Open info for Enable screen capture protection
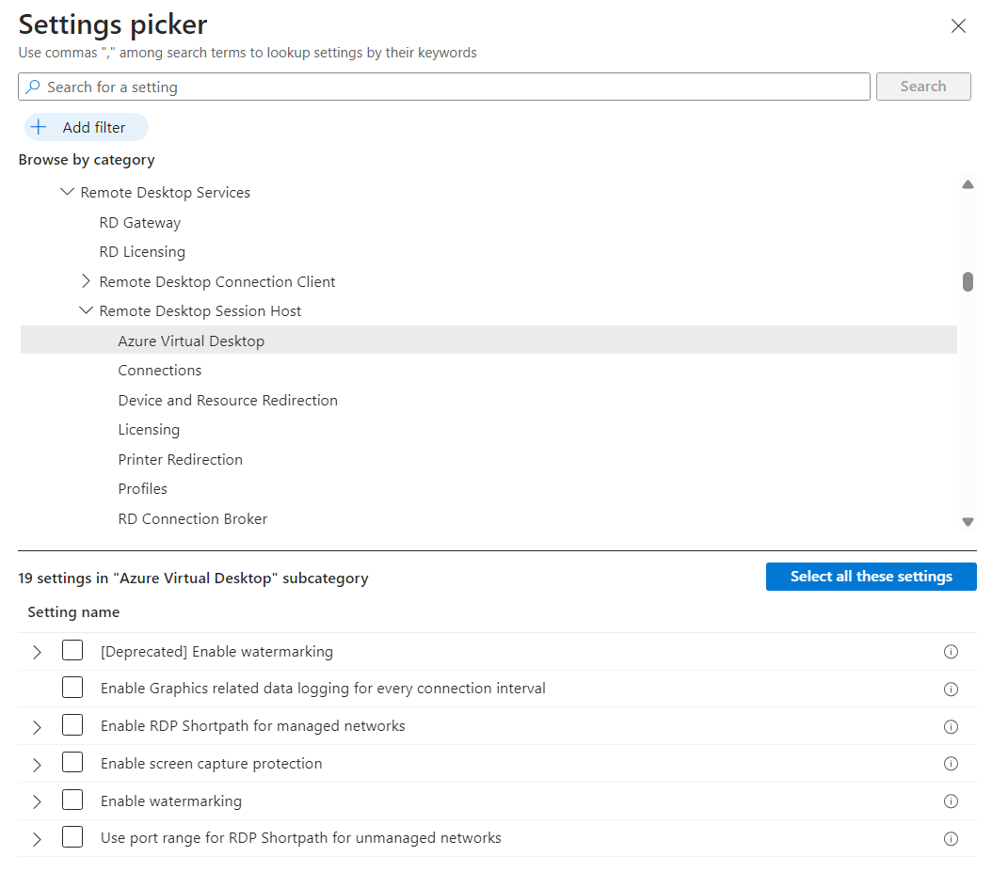The height and width of the screenshot is (872, 992). 951,764
